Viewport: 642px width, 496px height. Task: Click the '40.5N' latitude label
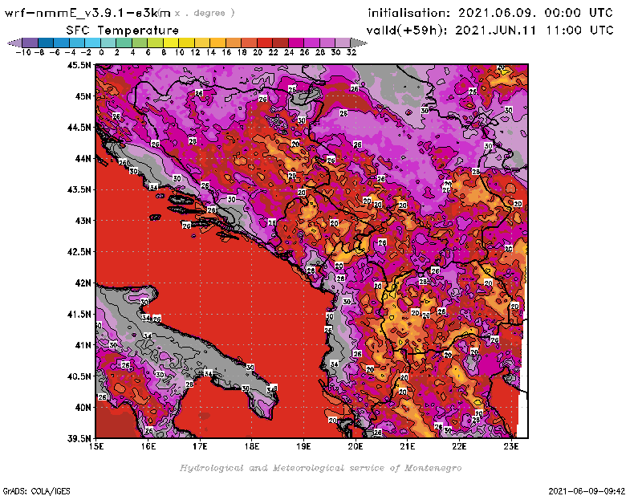(x=79, y=376)
